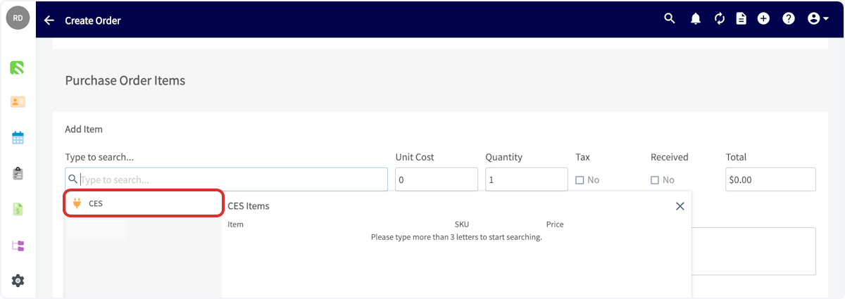Click the Total field showing $0.00

(770, 179)
